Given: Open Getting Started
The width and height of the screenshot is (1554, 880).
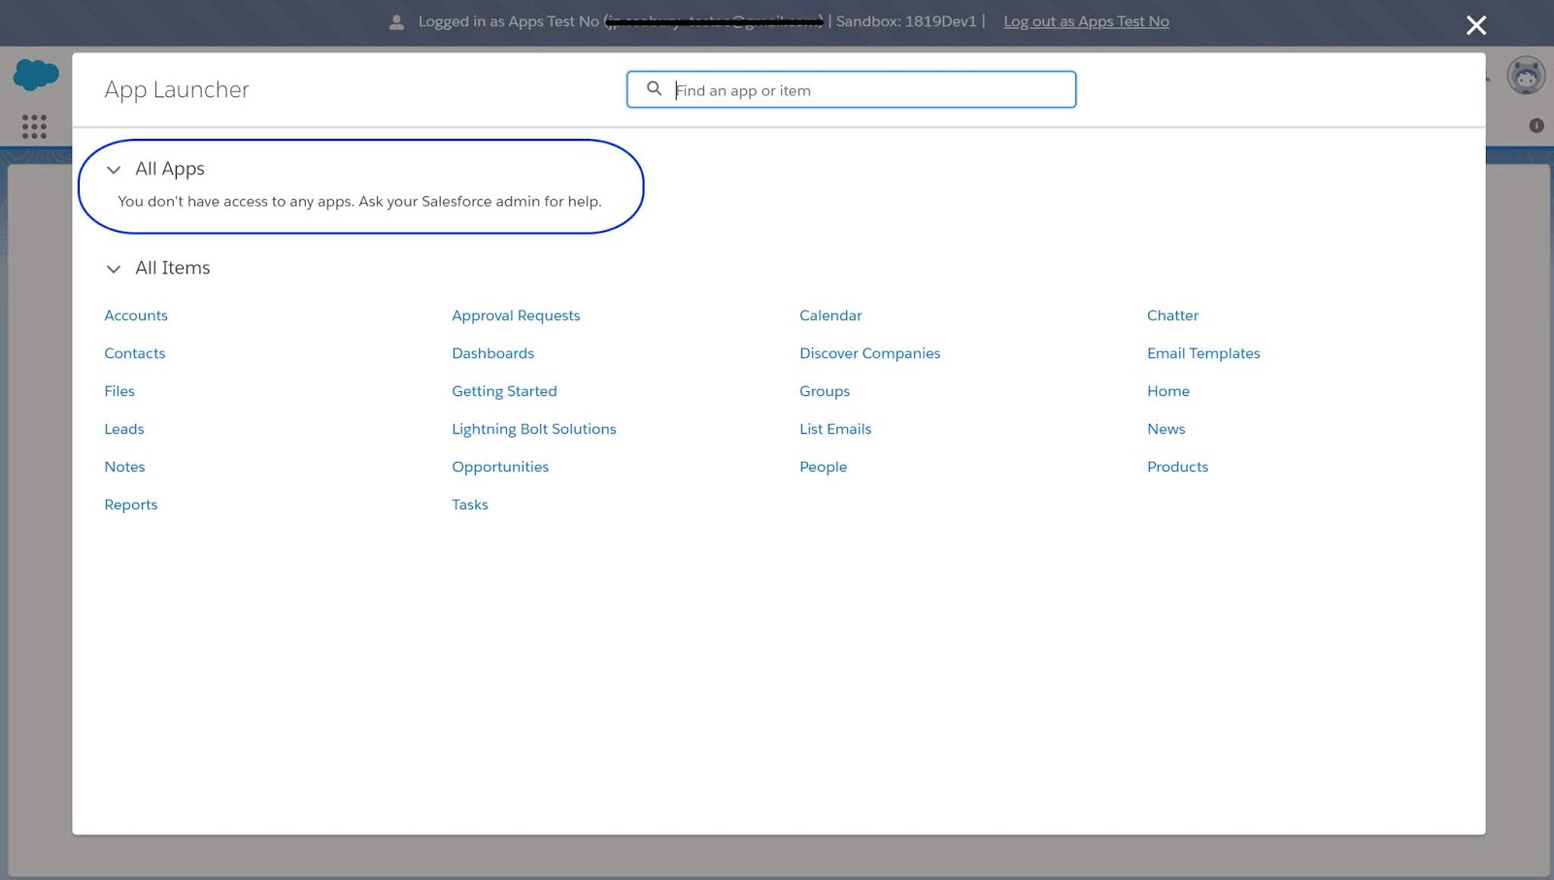Looking at the screenshot, I should [504, 391].
